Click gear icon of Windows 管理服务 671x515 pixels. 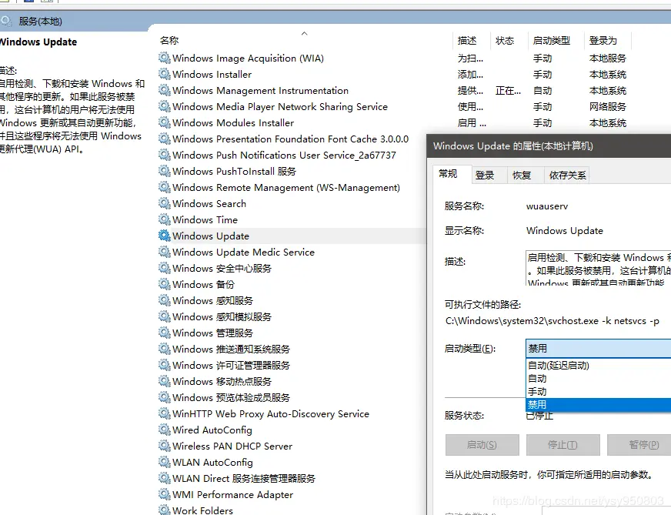(x=165, y=333)
